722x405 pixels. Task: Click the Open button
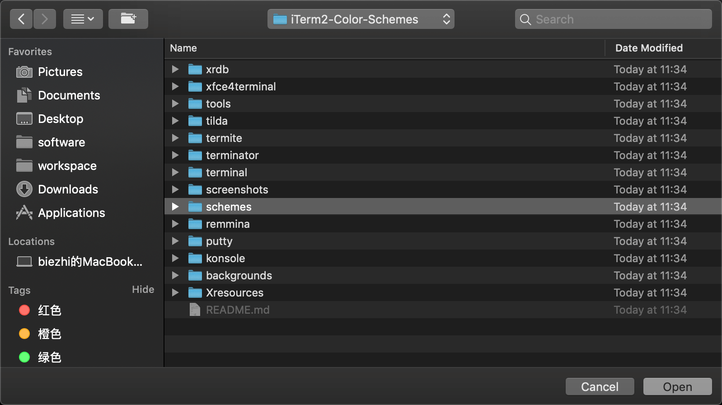[678, 386]
